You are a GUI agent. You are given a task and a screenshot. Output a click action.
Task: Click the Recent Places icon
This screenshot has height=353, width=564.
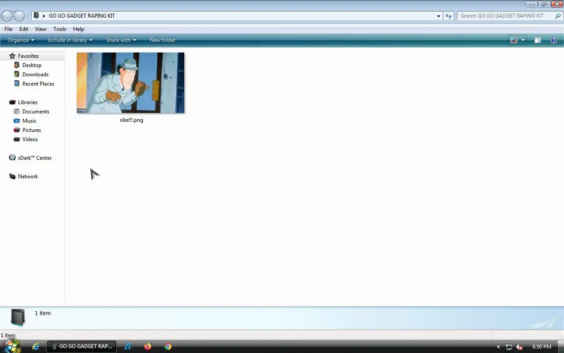click(x=17, y=83)
